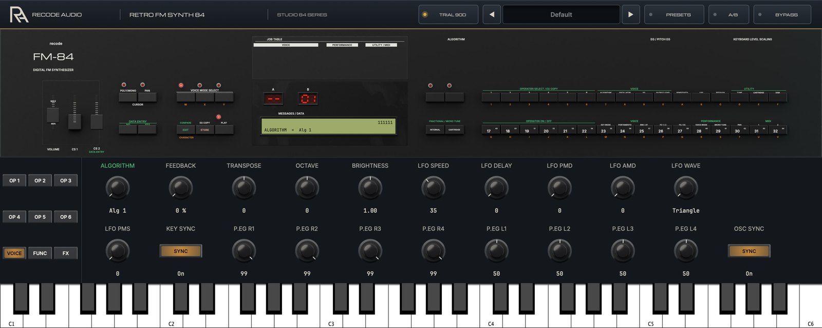Screen dimensions: 822x328
Task: Toggle the OSC SYNC button
Action: click(x=749, y=251)
